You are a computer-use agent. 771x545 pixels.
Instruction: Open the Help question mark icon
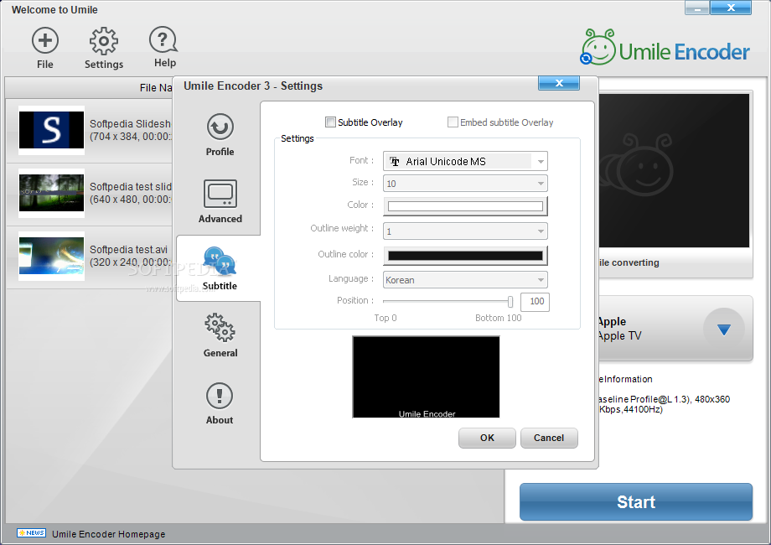(163, 40)
